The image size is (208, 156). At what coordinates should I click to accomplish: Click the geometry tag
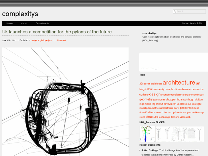pyautogui.click(x=146, y=99)
